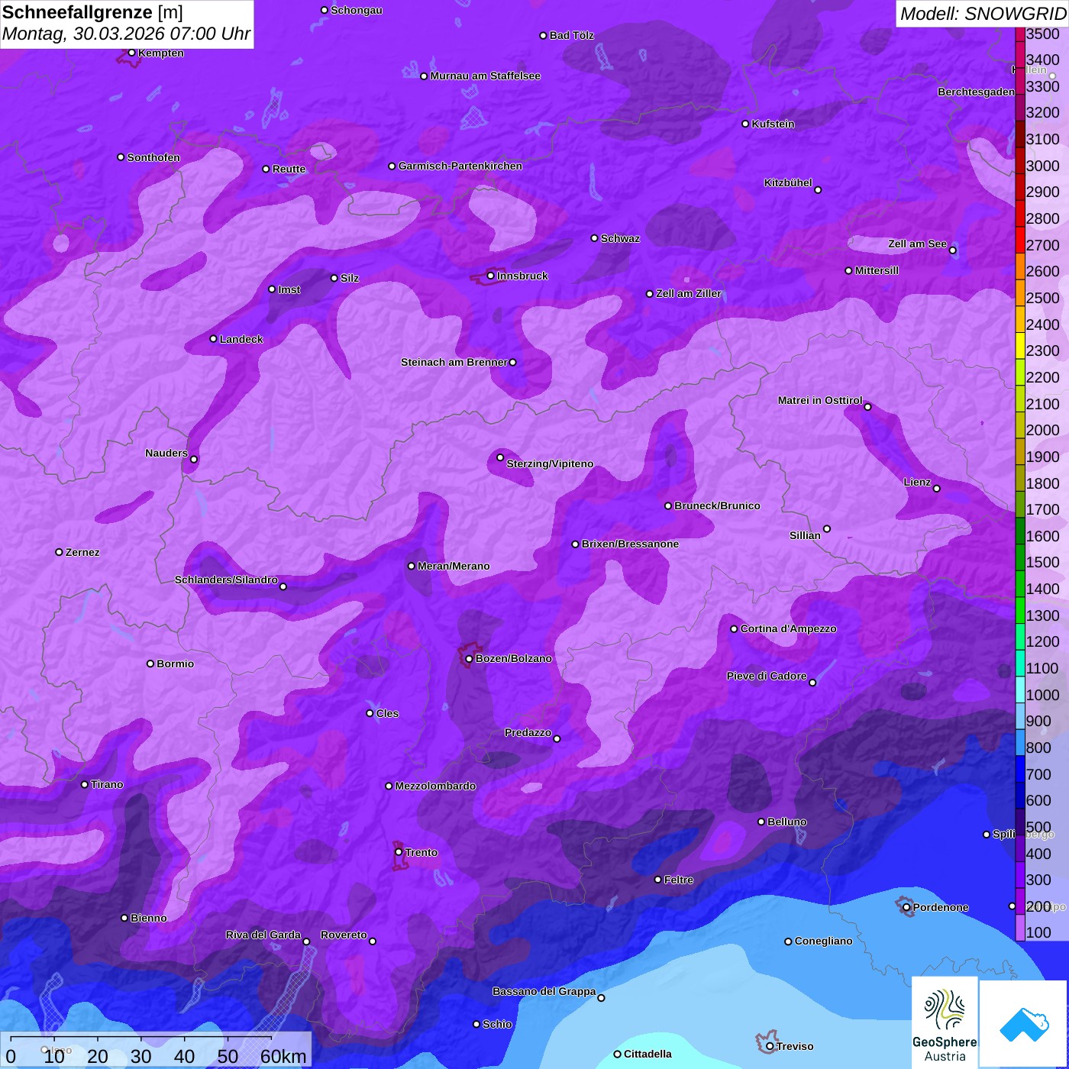Click the Cittadella location dot
The image size is (1069, 1069).
(x=617, y=1054)
